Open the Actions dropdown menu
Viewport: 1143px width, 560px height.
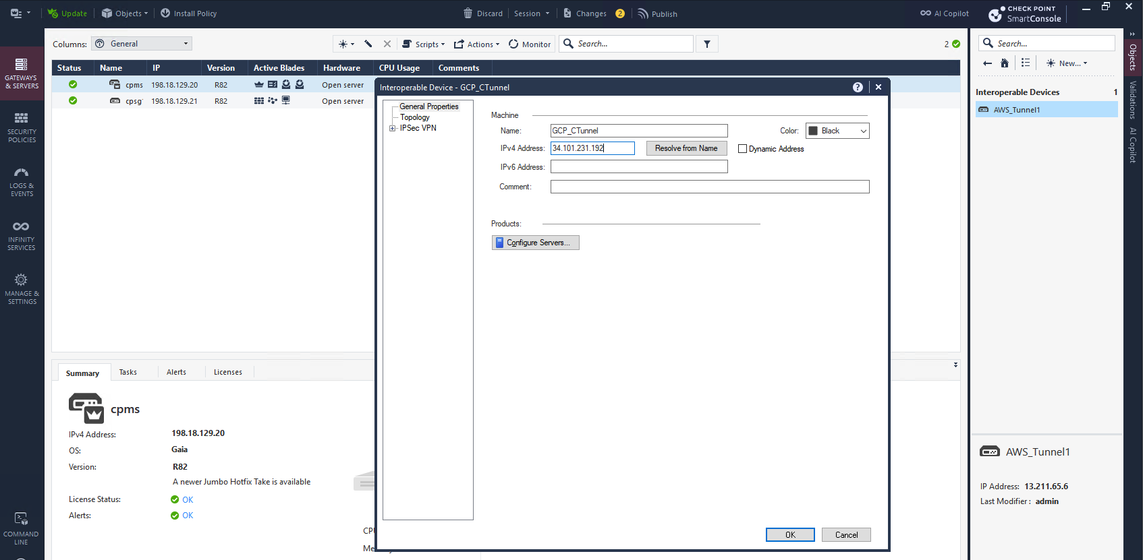(476, 44)
